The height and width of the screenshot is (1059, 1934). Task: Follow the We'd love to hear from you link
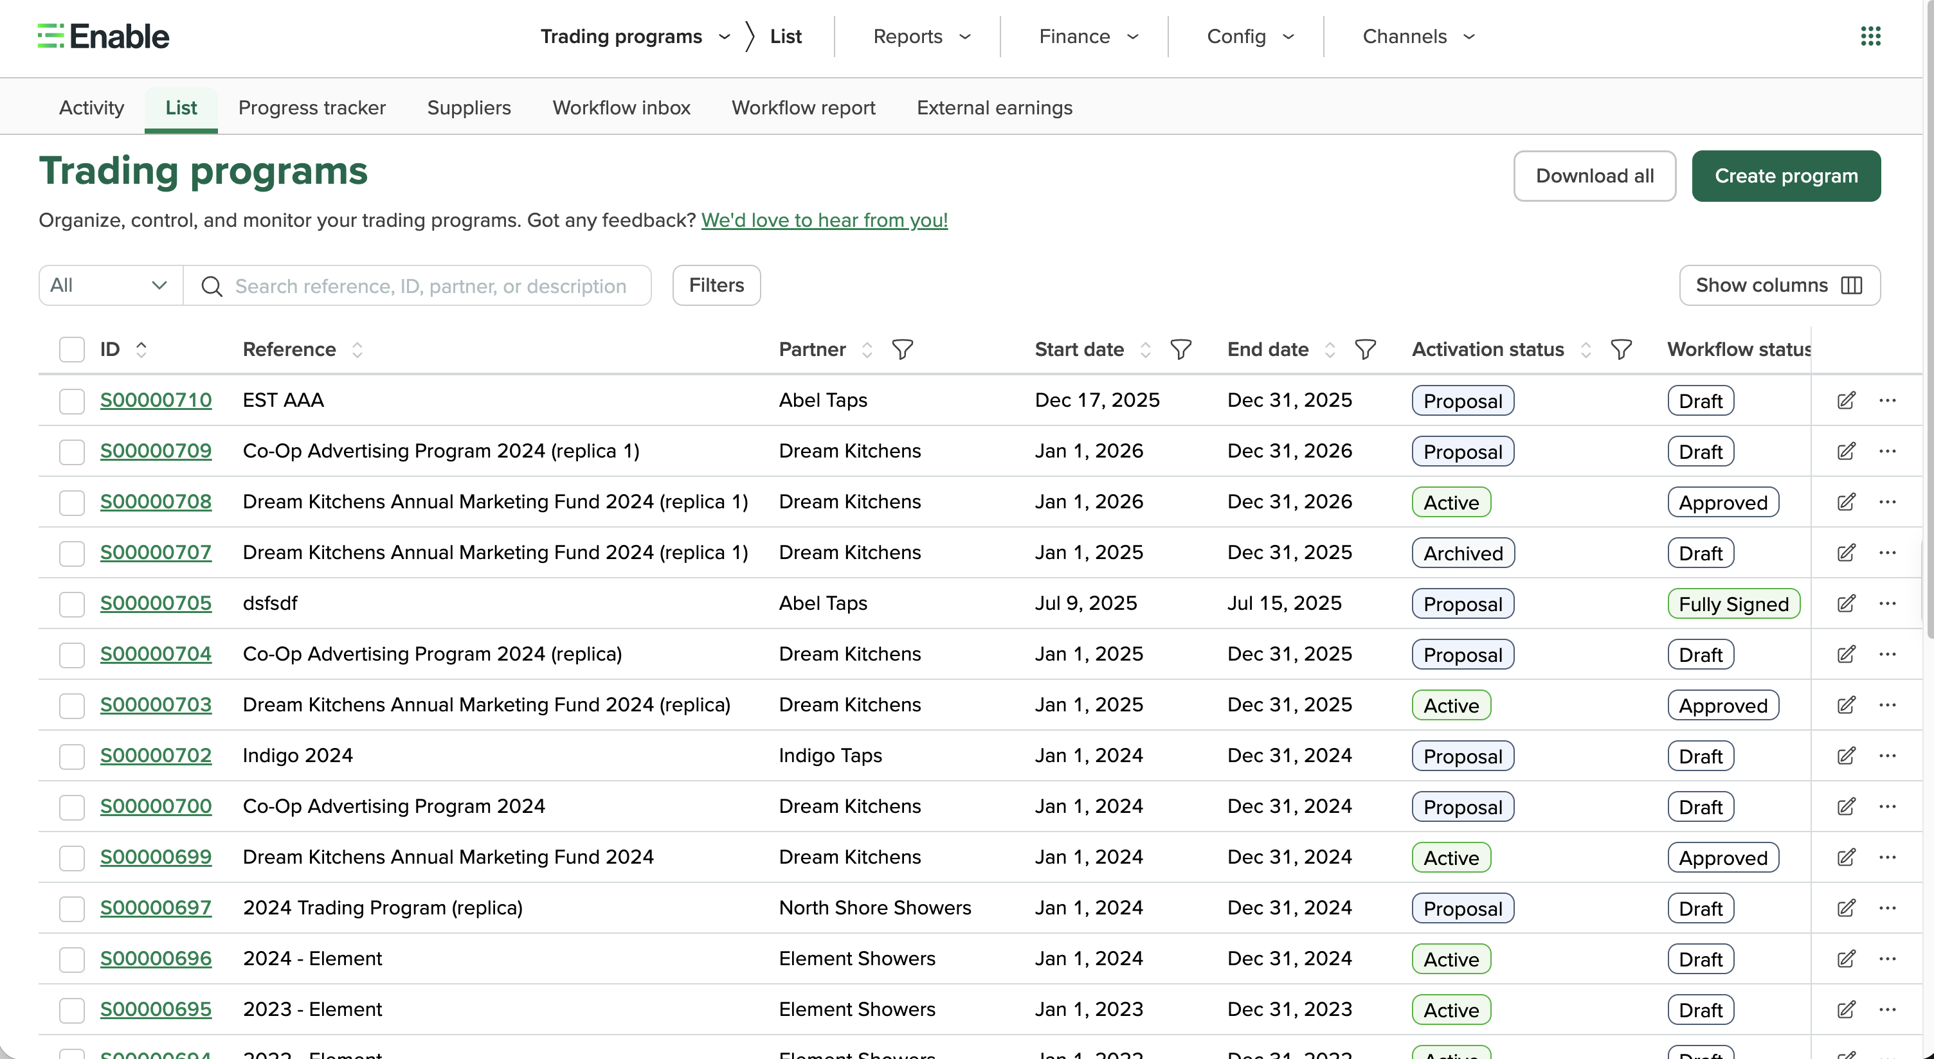click(x=824, y=220)
